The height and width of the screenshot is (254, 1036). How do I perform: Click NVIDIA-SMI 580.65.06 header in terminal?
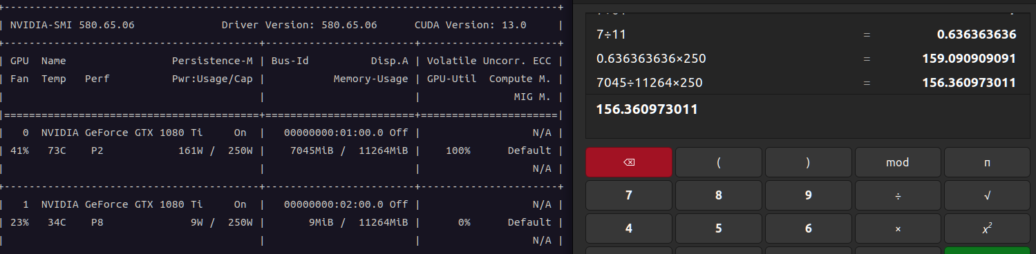click(x=72, y=25)
